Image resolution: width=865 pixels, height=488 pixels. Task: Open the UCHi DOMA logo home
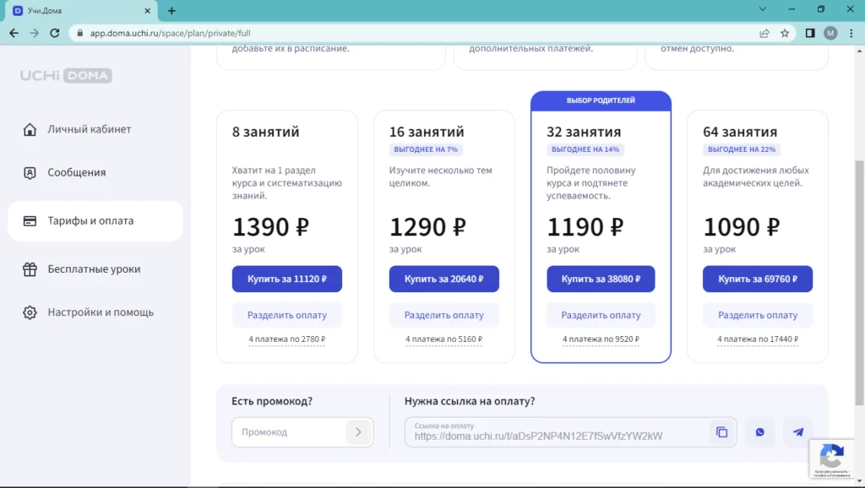(66, 76)
